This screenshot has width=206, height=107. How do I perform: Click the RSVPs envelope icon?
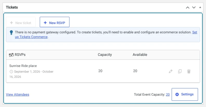[x=11, y=55]
